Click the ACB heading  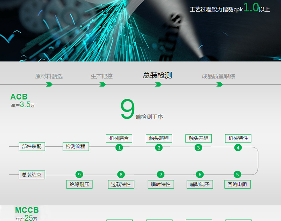pyautogui.click(x=19, y=97)
